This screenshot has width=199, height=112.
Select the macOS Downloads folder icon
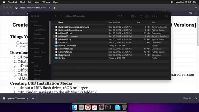pos(57,46)
